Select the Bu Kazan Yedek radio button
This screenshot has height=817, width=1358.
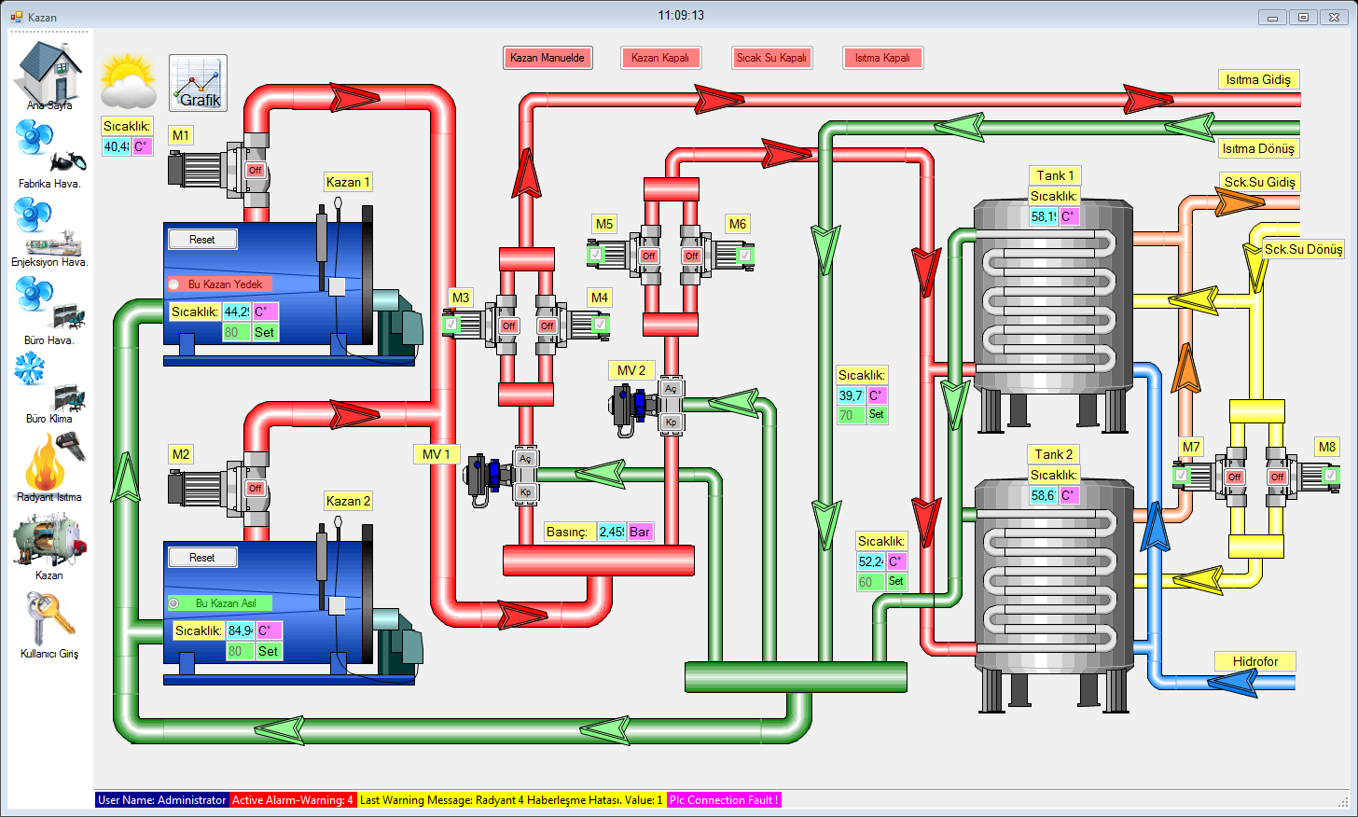point(174,284)
